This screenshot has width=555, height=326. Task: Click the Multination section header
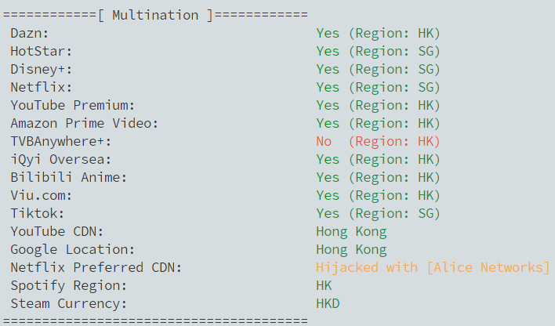(155, 15)
